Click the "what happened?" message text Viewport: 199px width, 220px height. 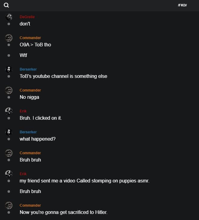coord(38,139)
